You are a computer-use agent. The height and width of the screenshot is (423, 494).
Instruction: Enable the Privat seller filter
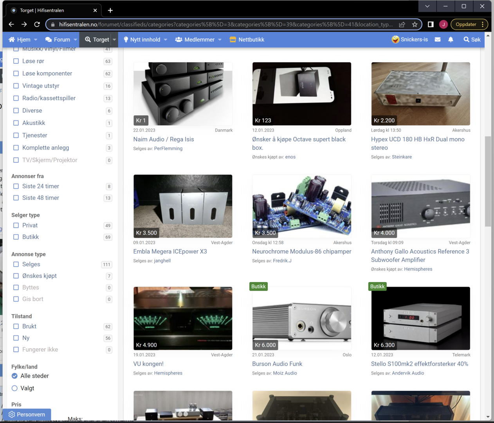click(x=16, y=225)
